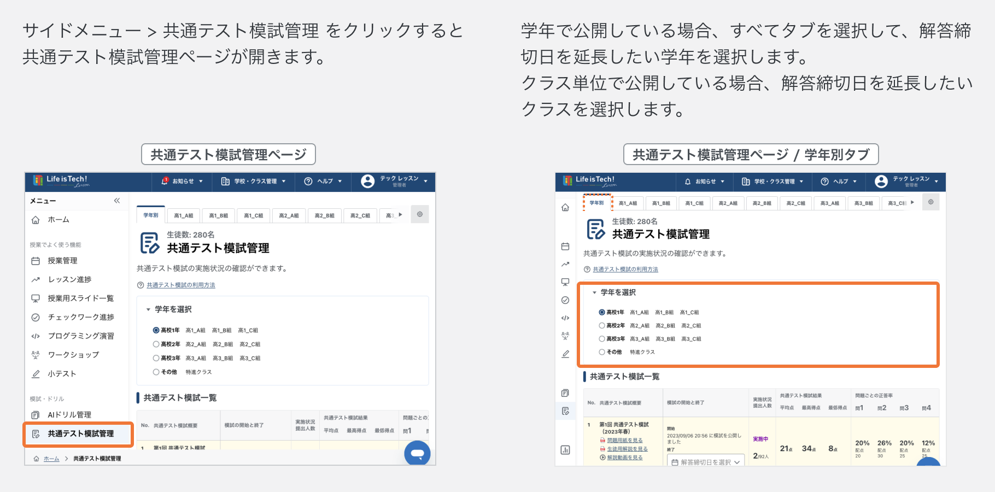Switch to 高1_A組 tab in left screenshot
995x492 pixels.
[184, 215]
